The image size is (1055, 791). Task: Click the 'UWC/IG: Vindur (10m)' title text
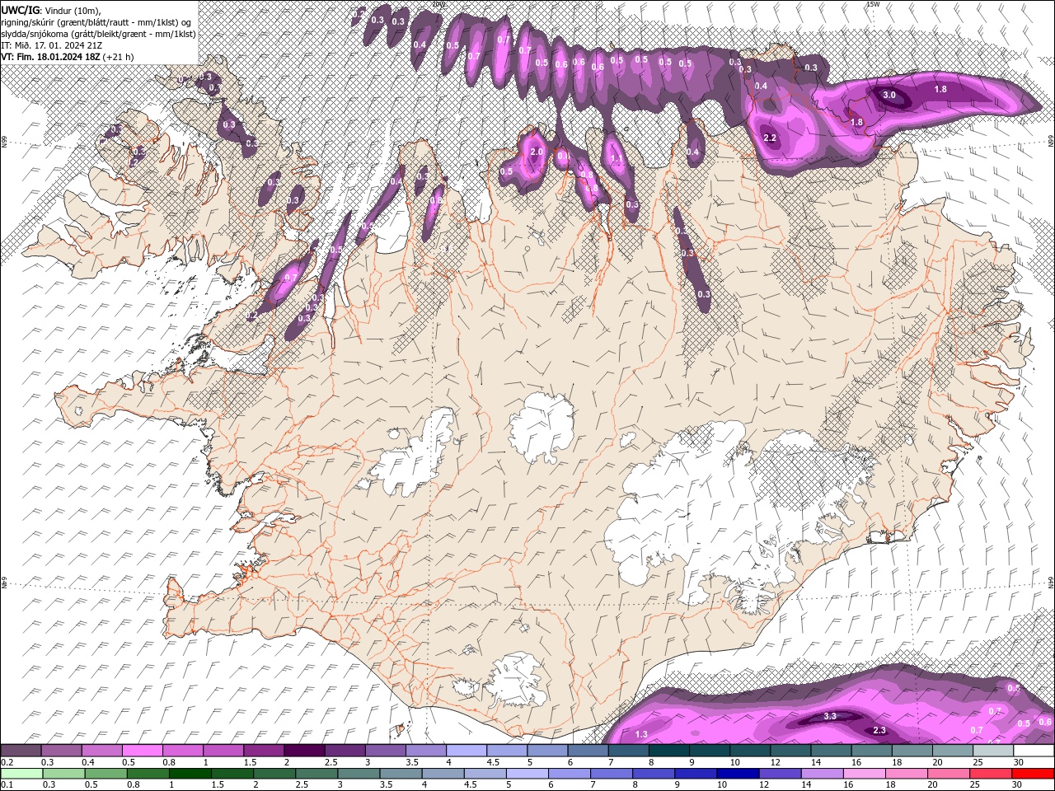click(49, 9)
